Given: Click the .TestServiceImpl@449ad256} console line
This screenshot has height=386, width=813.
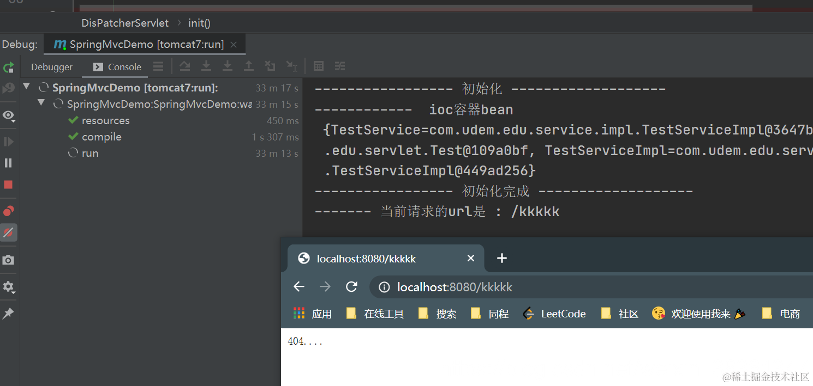Looking at the screenshot, I should [x=430, y=170].
